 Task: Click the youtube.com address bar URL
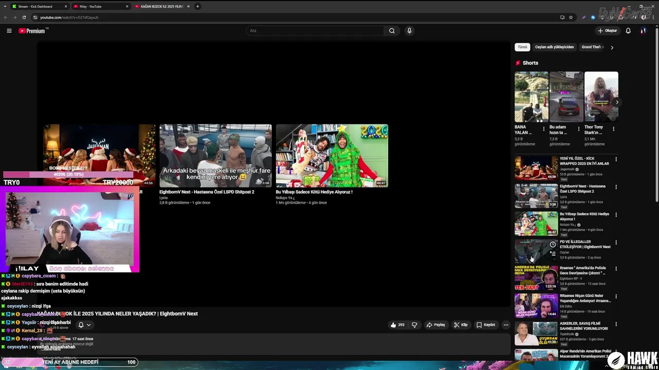(69, 17)
